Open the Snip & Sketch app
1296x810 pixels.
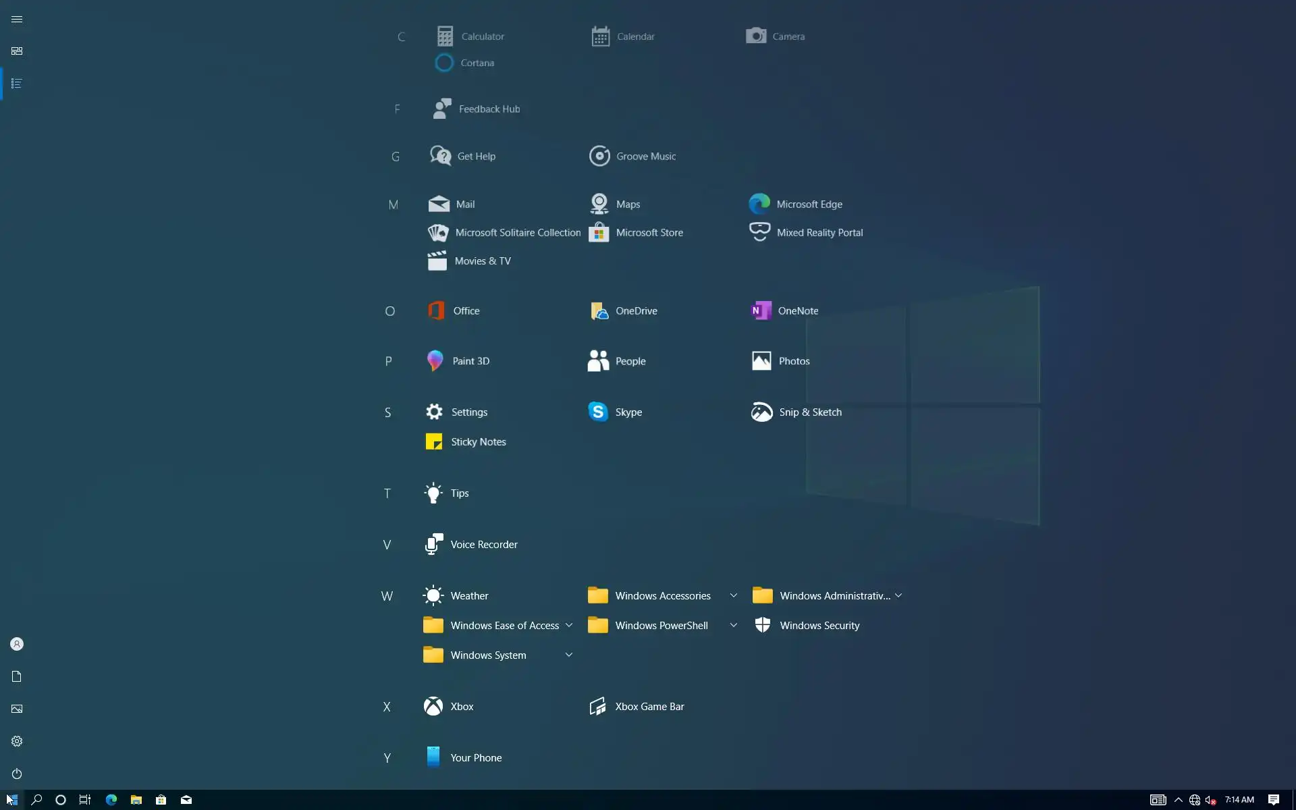[x=809, y=412]
